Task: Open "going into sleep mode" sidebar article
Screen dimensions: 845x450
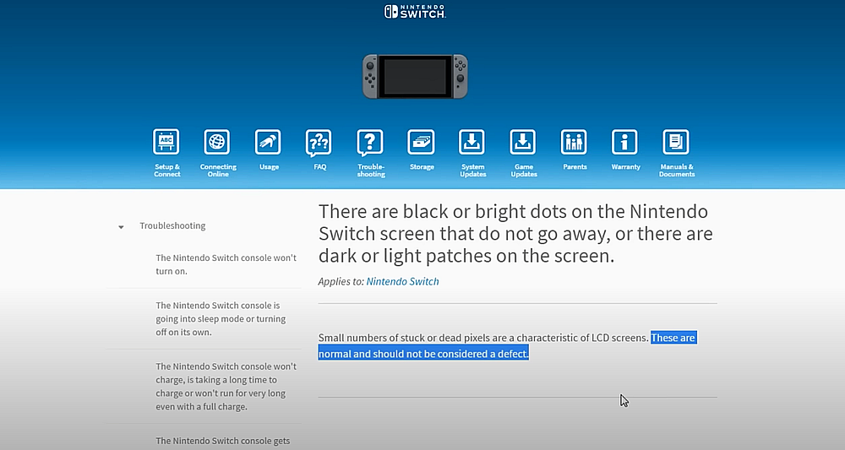Action: coord(221,318)
